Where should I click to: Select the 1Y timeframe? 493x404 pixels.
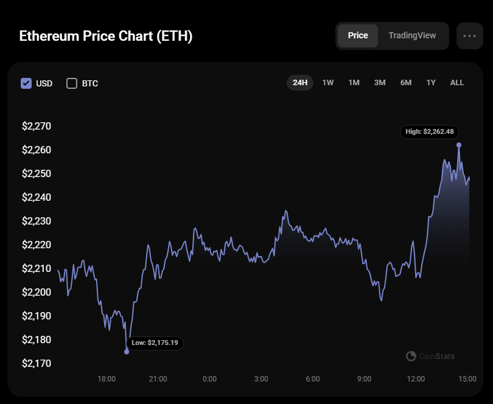pyautogui.click(x=431, y=83)
